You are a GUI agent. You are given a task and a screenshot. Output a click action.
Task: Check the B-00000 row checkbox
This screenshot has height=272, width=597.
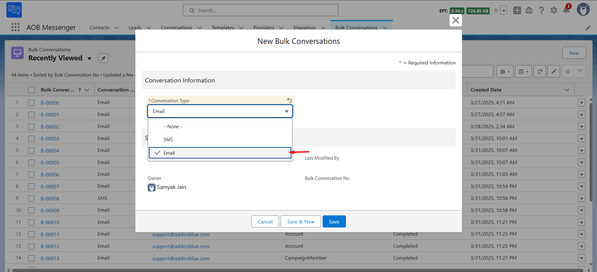[x=31, y=103]
